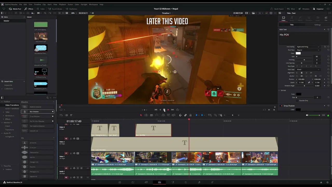Mute the A1 audio track
The width and height of the screenshot is (332, 187).
81,168
